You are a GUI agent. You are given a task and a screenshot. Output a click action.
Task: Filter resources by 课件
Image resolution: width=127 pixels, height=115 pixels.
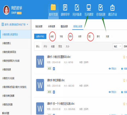[x=70, y=37]
